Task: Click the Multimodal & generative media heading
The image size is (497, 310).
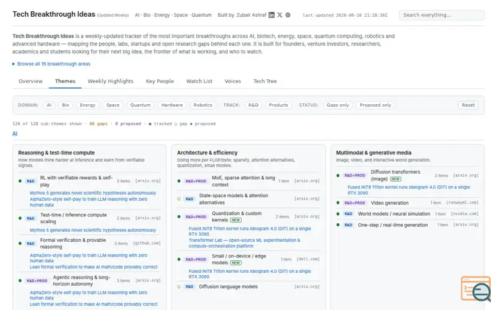Action: click(x=374, y=153)
